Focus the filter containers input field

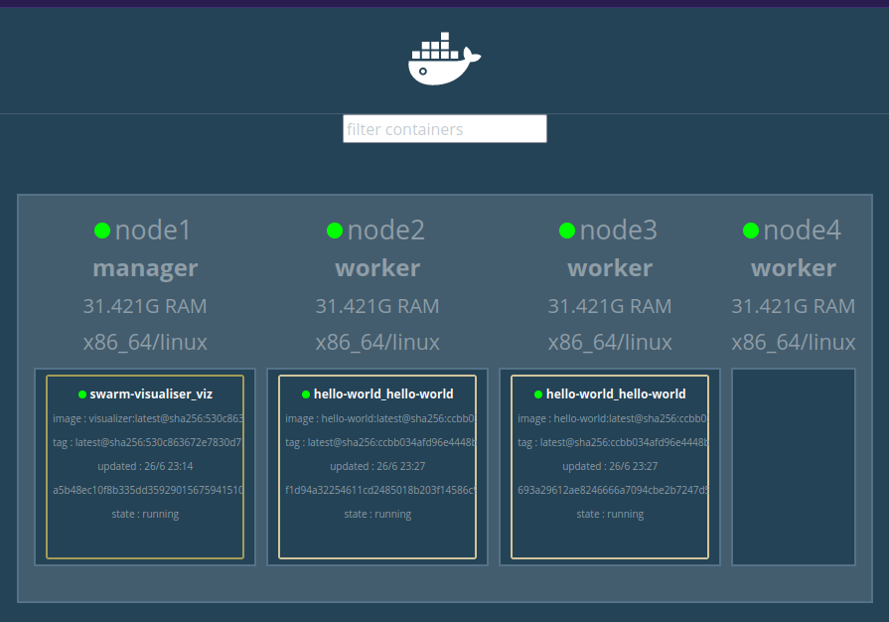(x=445, y=129)
